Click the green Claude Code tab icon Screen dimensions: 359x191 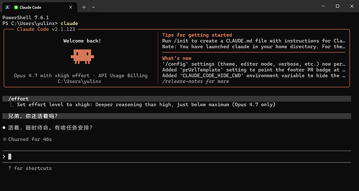[16, 7]
